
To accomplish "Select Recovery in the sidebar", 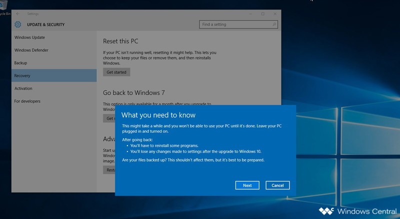I will pos(54,76).
